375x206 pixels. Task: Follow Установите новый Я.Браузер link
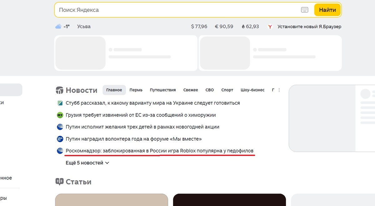pyautogui.click(x=309, y=27)
